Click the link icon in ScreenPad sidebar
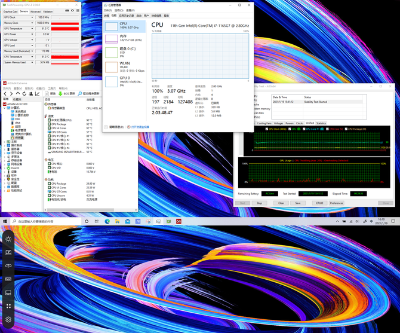 [8, 266]
